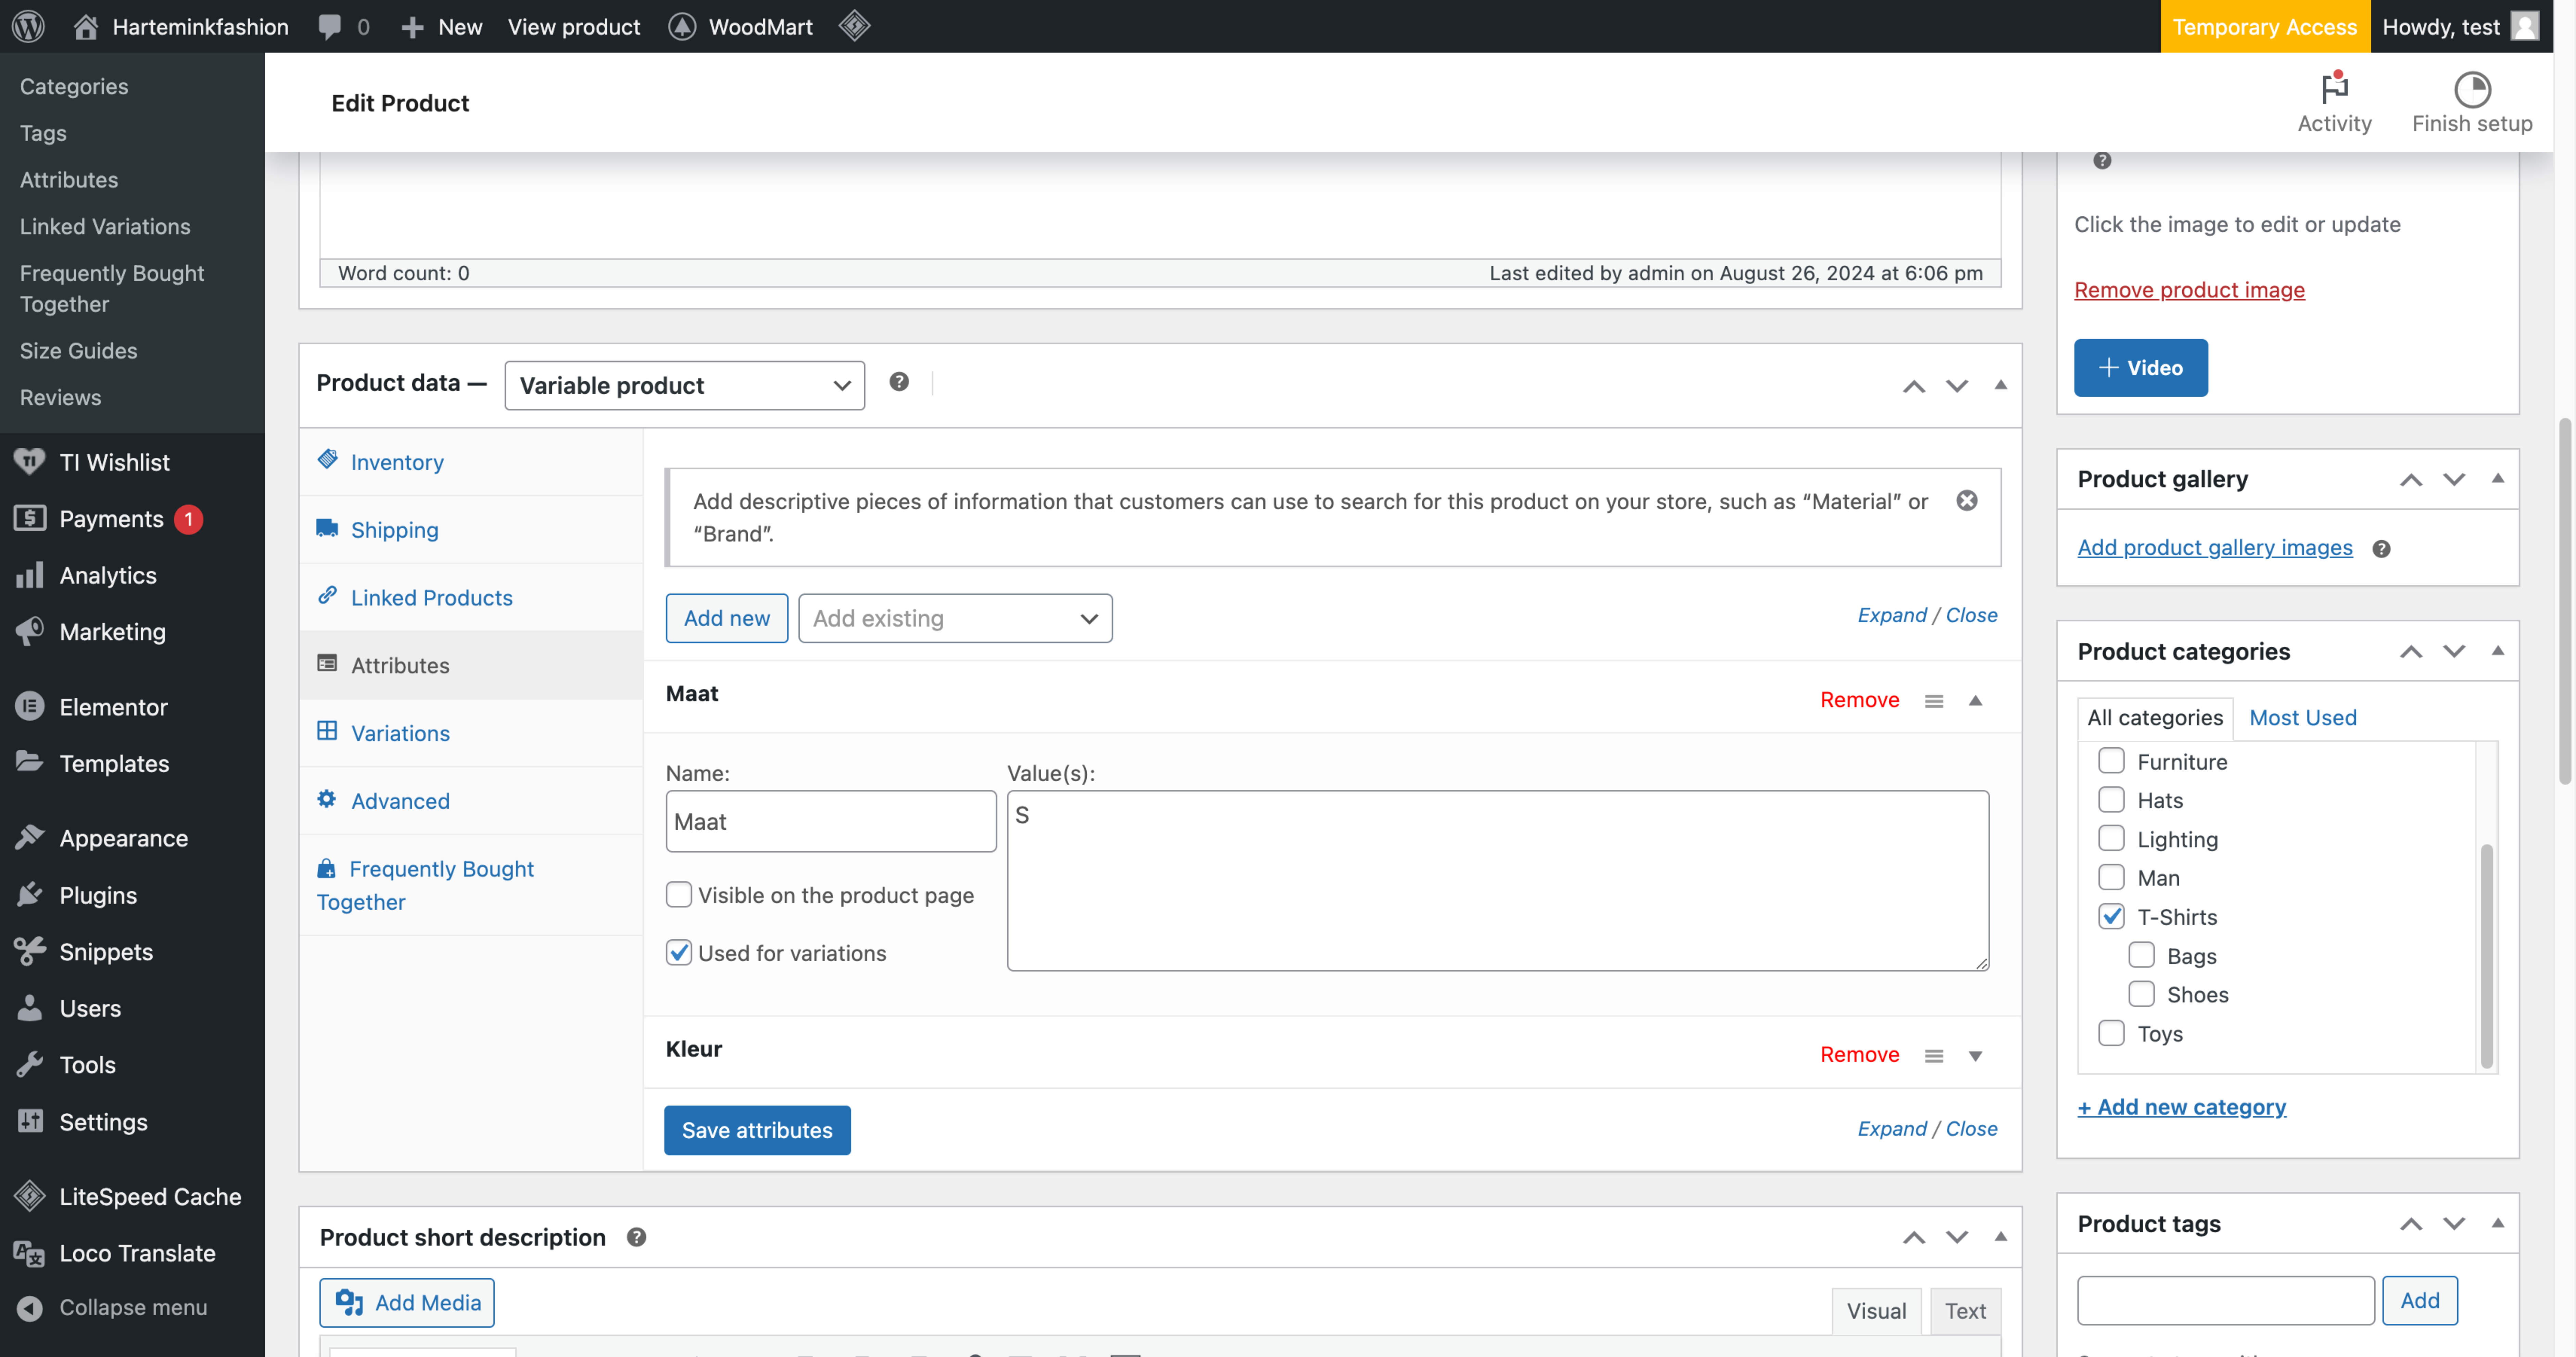Open the Inventory product data tab
Screen dimensions: 2576x1357
[x=471, y=462]
